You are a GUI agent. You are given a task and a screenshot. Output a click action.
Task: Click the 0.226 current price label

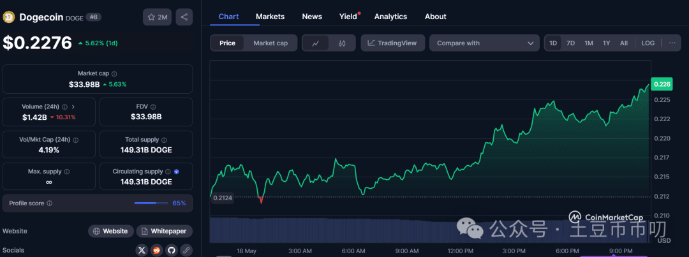662,84
